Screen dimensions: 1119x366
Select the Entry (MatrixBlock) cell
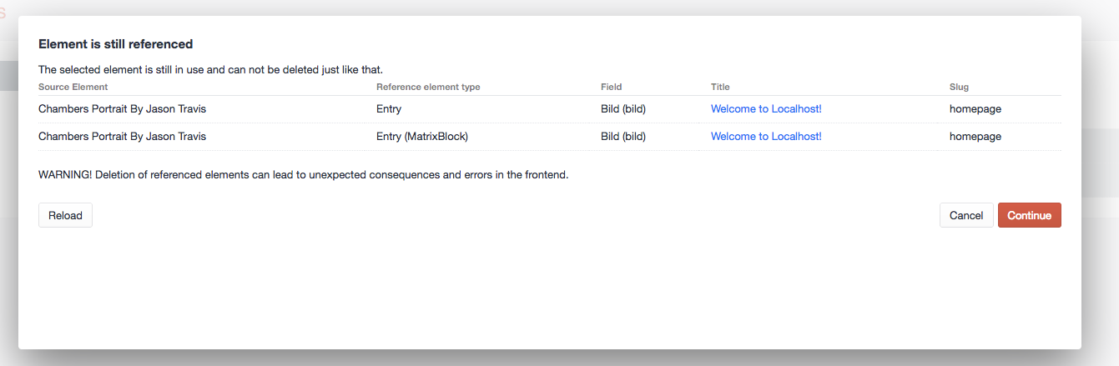(421, 136)
